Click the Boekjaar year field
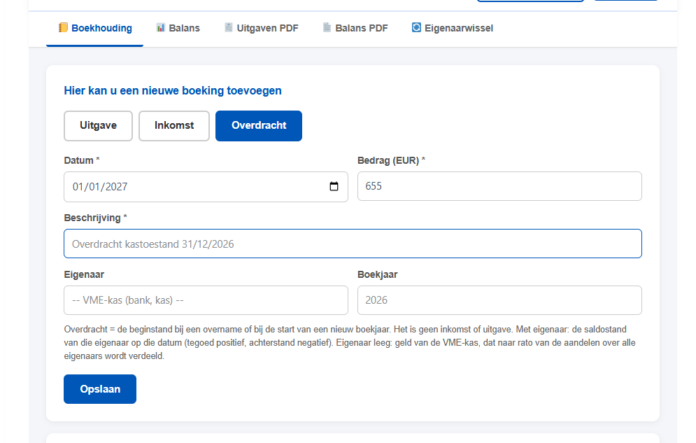This screenshot has height=443, width=696. (499, 300)
